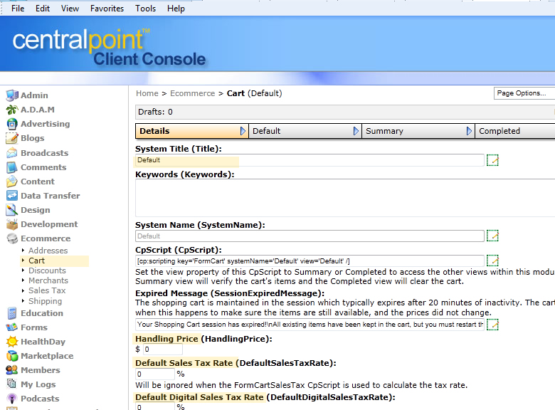The height and width of the screenshot is (410, 555).
Task: Click the Drafts: 0 bar
Action: (x=345, y=112)
